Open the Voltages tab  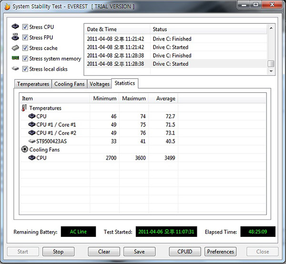tap(100, 84)
